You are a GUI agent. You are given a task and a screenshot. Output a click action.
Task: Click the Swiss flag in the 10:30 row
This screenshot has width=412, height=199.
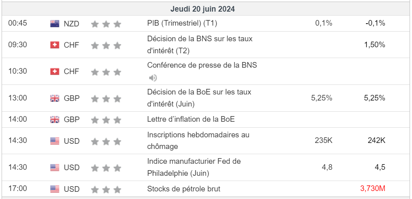[55, 72]
